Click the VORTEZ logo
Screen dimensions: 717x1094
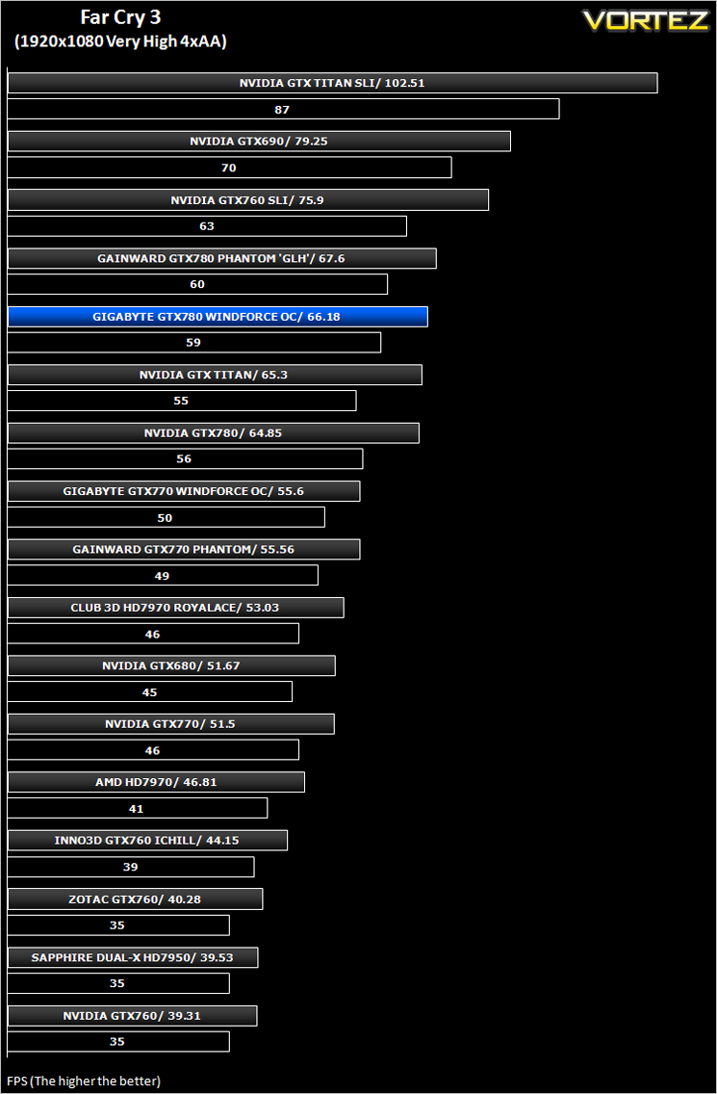click(x=645, y=19)
